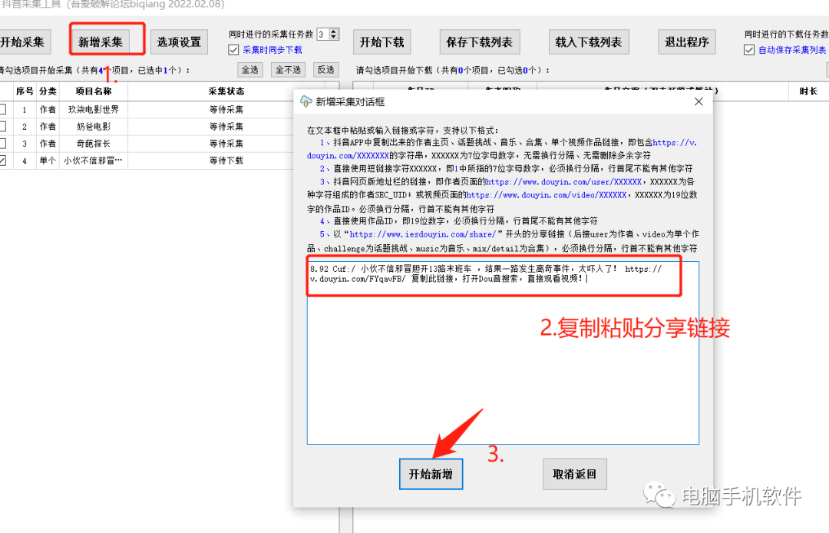Click the share-link text input box
Screen dimensions: 829x533
[x=503, y=353]
